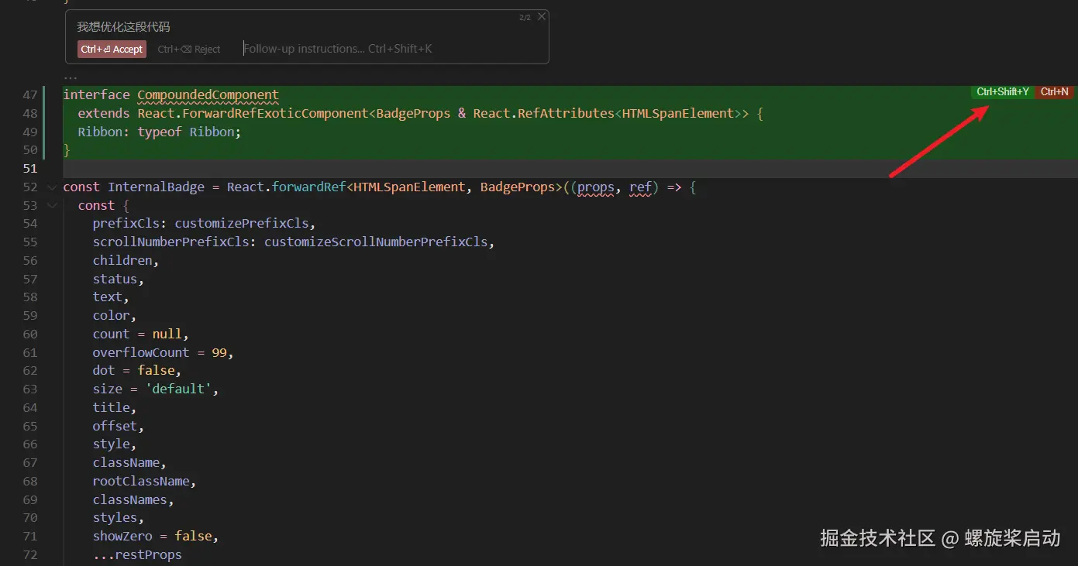Collapse the fold chevron on line 53

click(x=51, y=206)
